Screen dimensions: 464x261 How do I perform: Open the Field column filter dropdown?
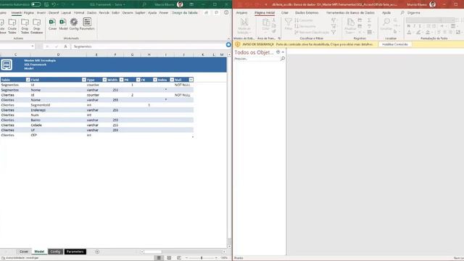point(84,80)
